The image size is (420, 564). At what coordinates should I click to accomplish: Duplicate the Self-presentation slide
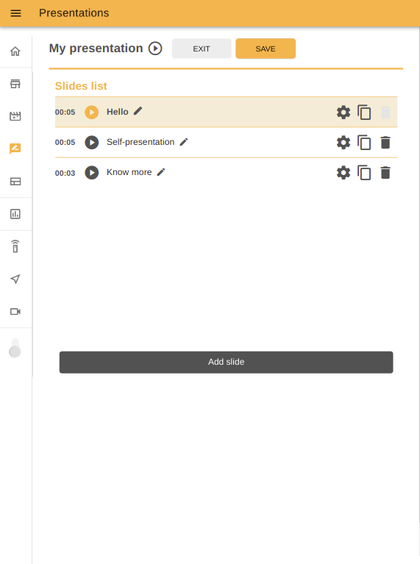364,143
